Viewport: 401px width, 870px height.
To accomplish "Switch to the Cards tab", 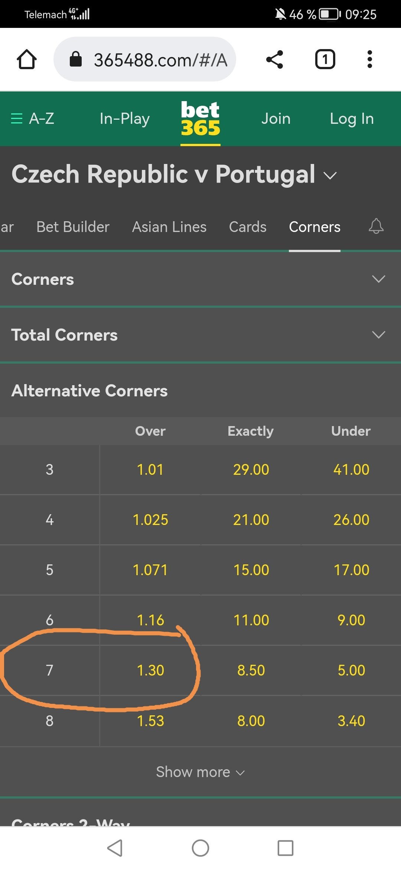I will [x=248, y=227].
